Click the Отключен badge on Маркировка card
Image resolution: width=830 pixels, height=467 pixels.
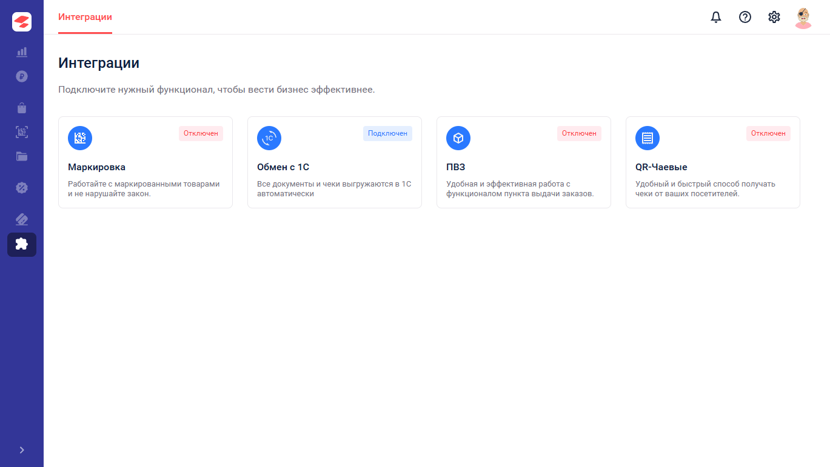201,133
